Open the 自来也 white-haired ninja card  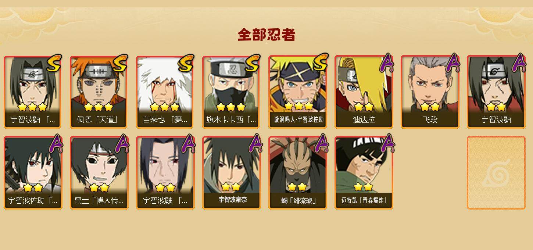point(165,92)
